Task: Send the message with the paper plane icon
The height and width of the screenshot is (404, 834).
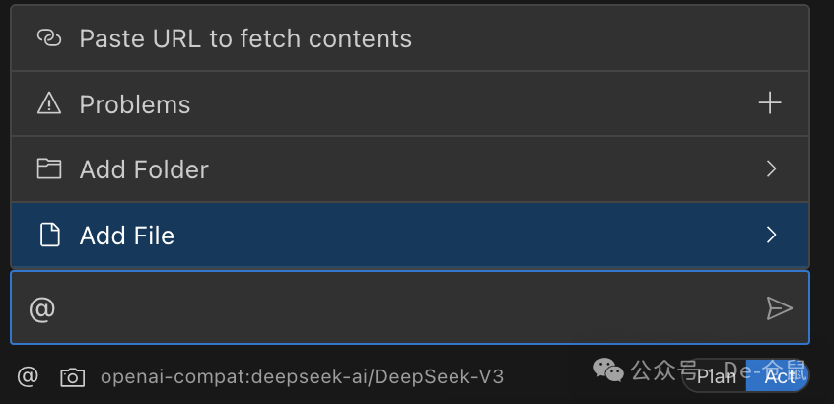Action: tap(779, 308)
